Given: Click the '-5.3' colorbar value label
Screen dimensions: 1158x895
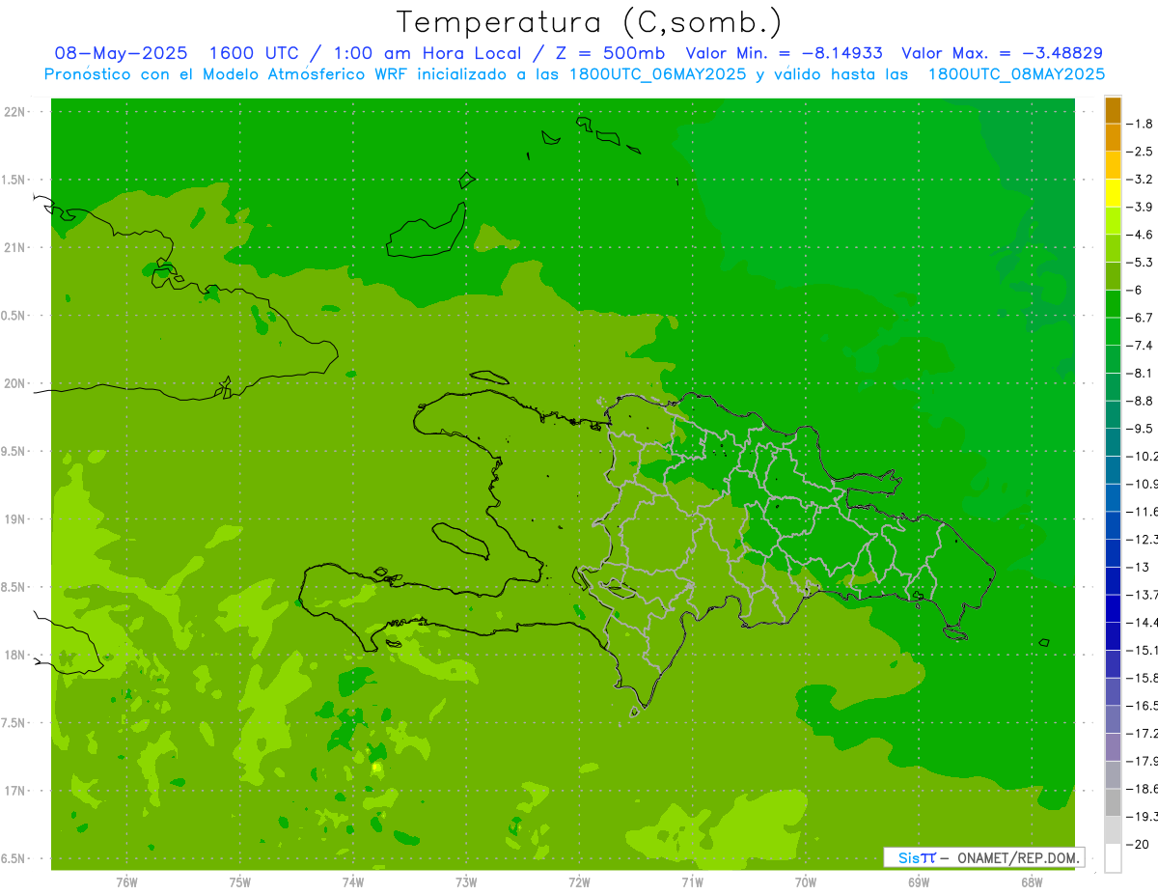Looking at the screenshot, I should tap(1140, 262).
